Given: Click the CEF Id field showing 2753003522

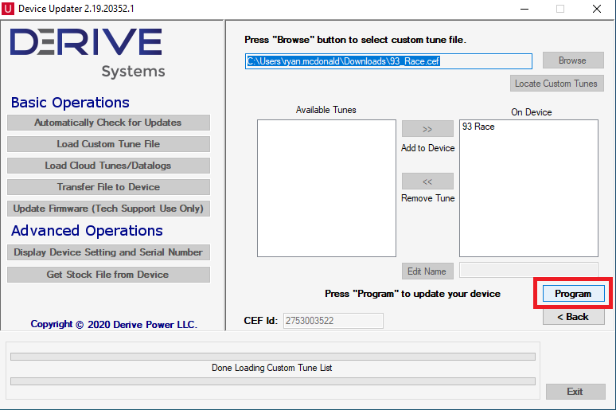Looking at the screenshot, I should pyautogui.click(x=333, y=321).
